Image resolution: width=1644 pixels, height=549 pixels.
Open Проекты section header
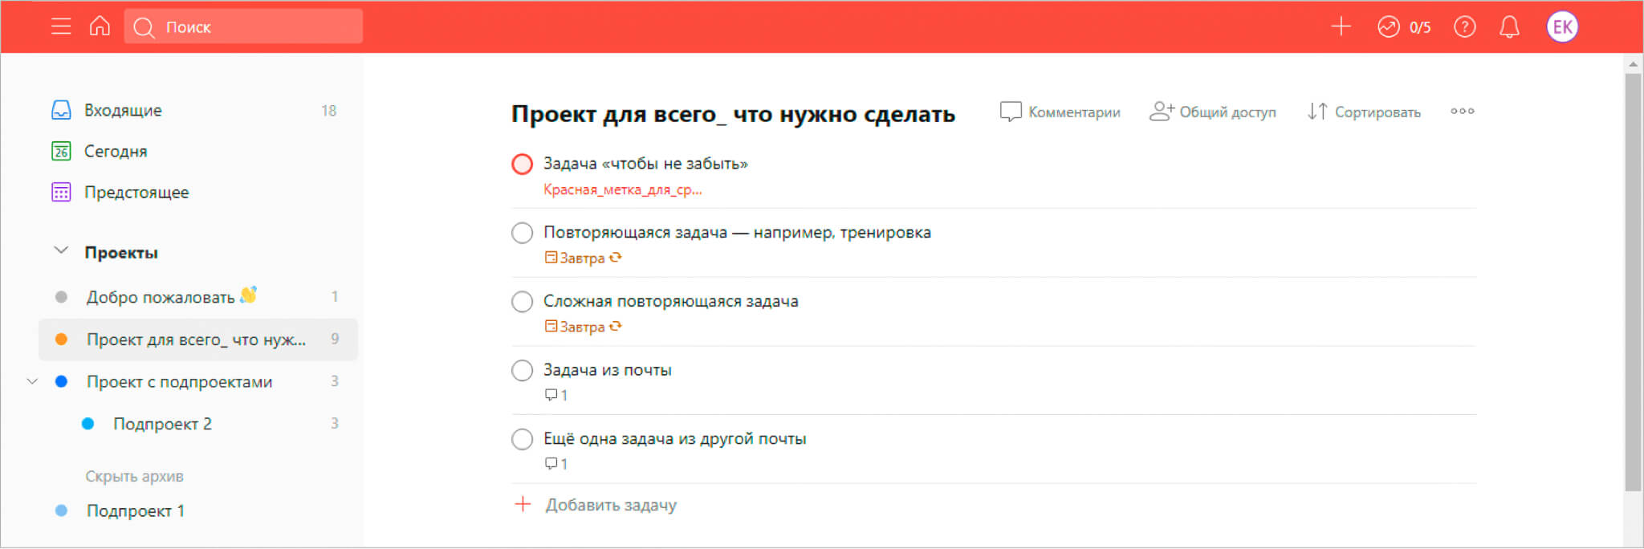[x=121, y=252]
